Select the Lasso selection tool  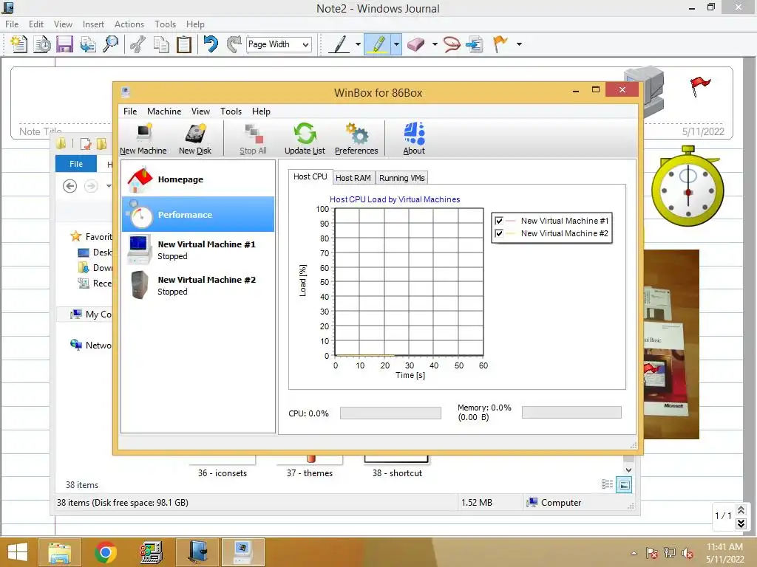pos(451,44)
